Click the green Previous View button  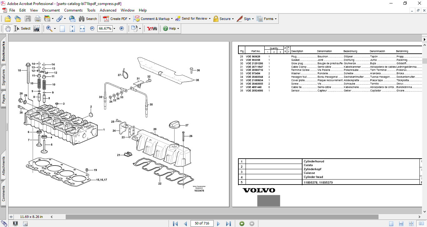click(x=242, y=224)
